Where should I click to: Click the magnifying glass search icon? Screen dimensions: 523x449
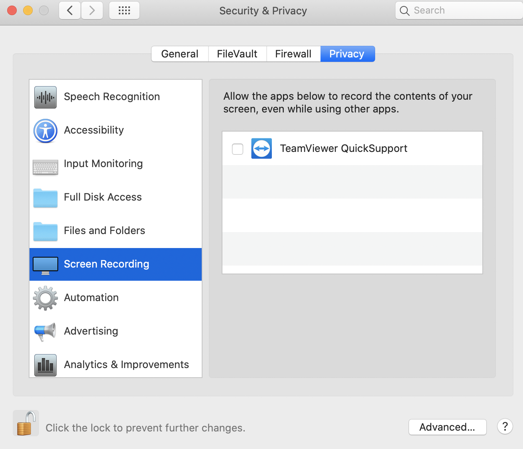pos(405,11)
